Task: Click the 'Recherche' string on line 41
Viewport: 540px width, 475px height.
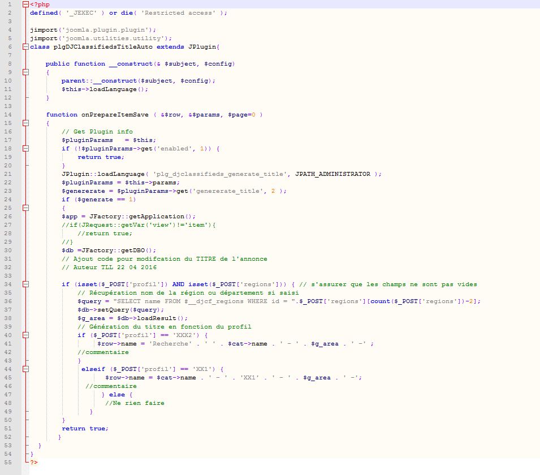Action: (170, 344)
